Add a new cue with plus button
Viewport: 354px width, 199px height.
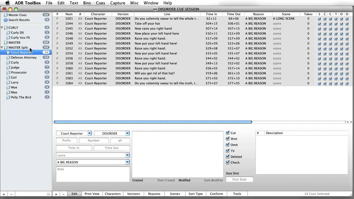click(56, 194)
